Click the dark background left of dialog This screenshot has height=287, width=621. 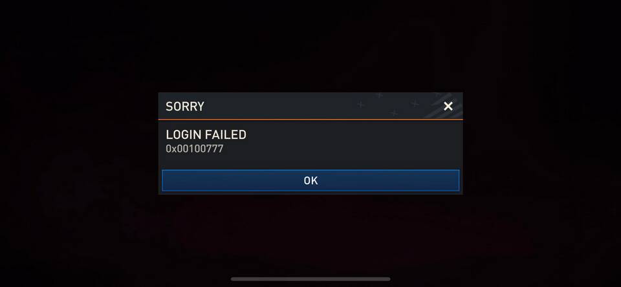79,143
